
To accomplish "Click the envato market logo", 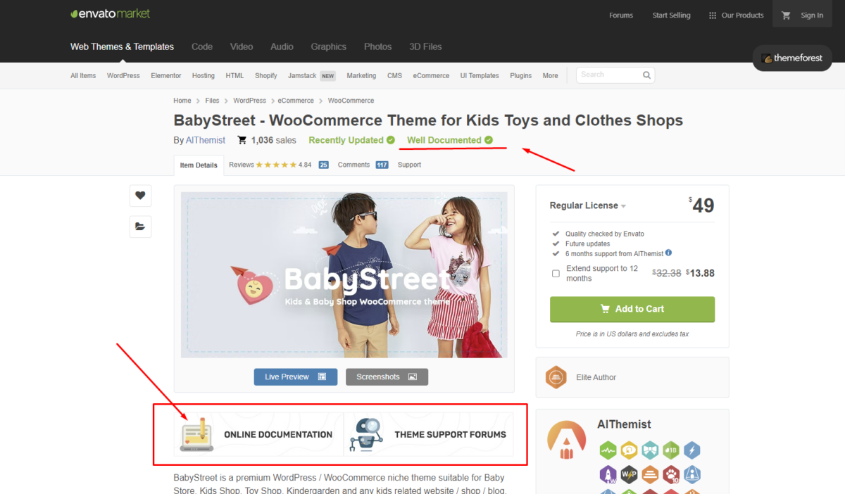I will pos(111,14).
